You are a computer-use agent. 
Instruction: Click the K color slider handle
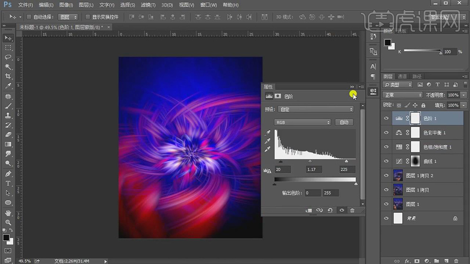click(x=441, y=53)
